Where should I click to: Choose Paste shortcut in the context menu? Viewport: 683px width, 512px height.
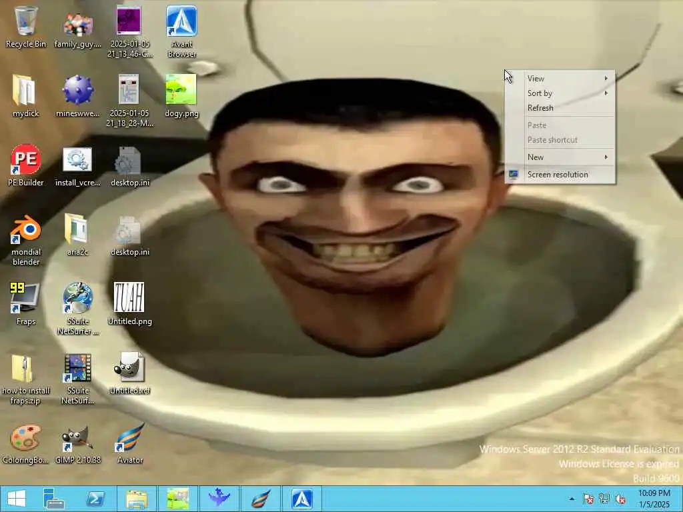[560, 140]
